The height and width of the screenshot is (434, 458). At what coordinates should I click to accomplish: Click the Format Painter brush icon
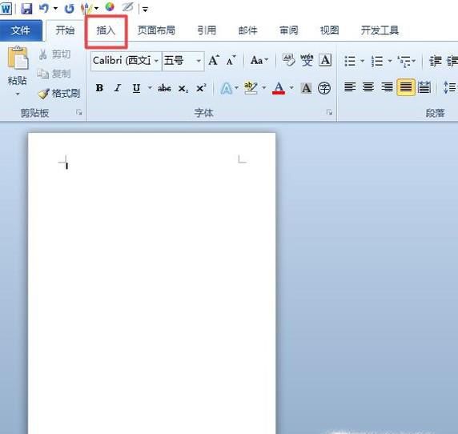(x=43, y=94)
